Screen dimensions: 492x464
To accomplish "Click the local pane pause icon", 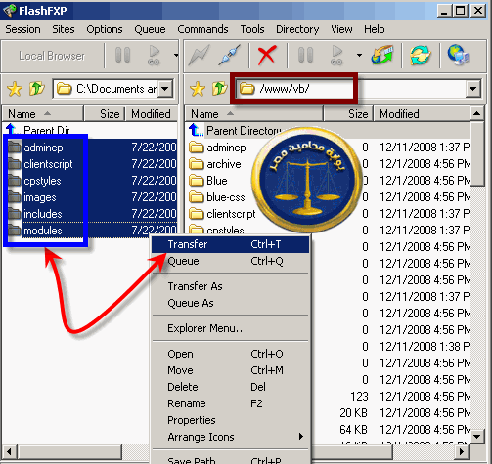I will (123, 55).
